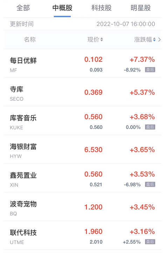Tap the 更新时间 timestamp row
165x253 pixels.
tap(83, 24)
